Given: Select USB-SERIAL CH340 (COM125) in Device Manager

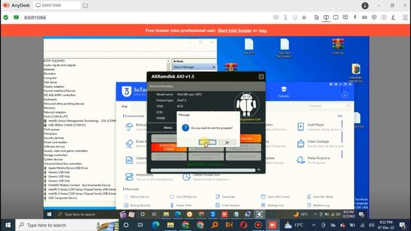Looking at the screenshot, I should pos(67,125).
